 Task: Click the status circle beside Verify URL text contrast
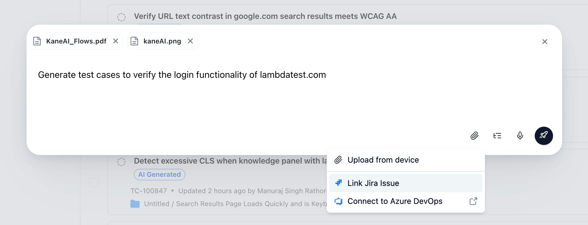(121, 17)
